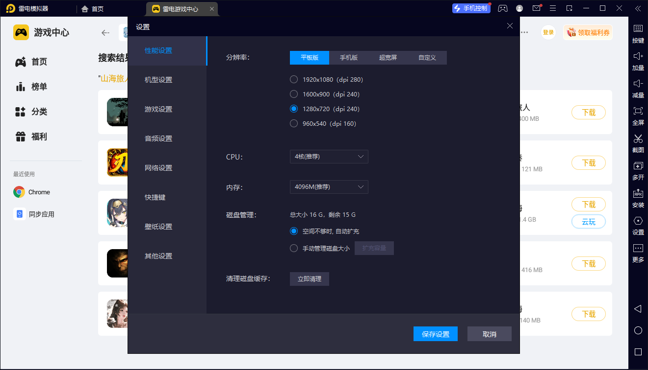Select 960x540 resolution
The image size is (648, 370).
point(294,123)
